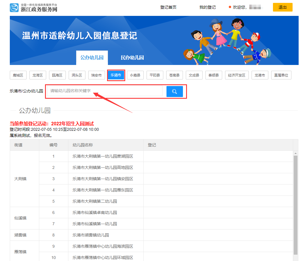This screenshot has width=307, height=261.
Task: Select the 经济开发区 filter button
Action: click(x=236, y=75)
